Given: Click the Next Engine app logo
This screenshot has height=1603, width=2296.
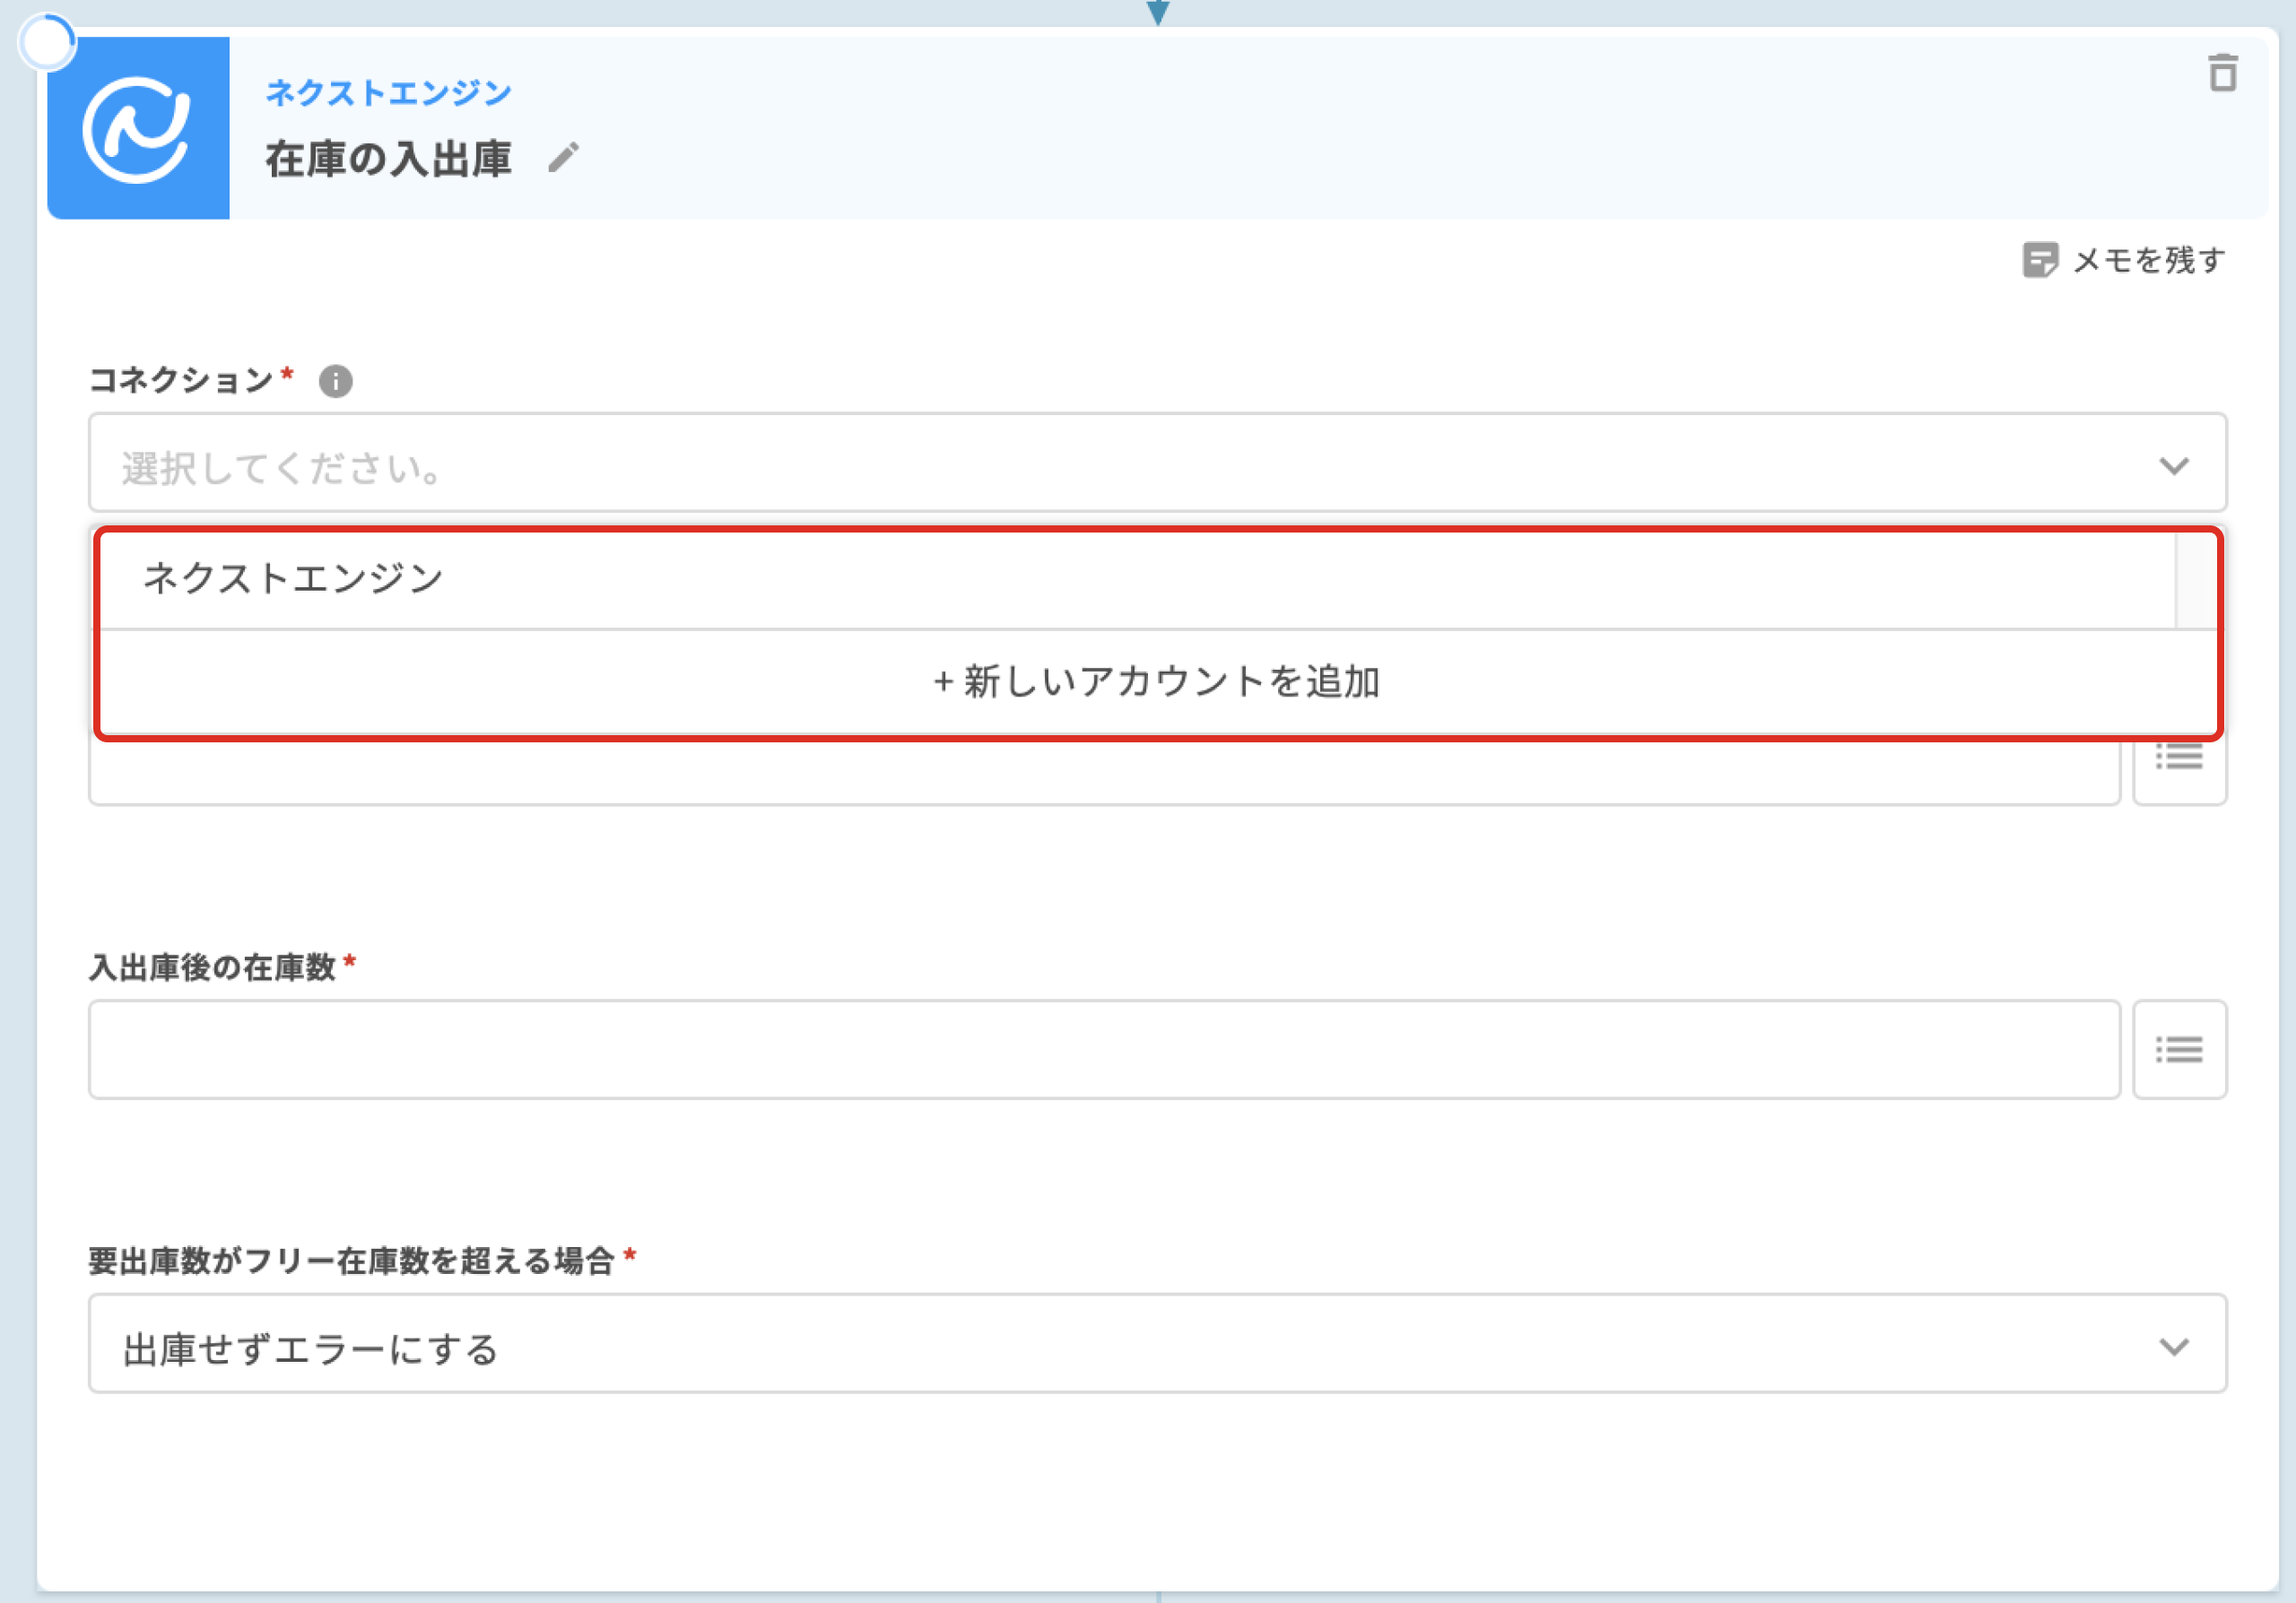Looking at the screenshot, I should [x=138, y=129].
